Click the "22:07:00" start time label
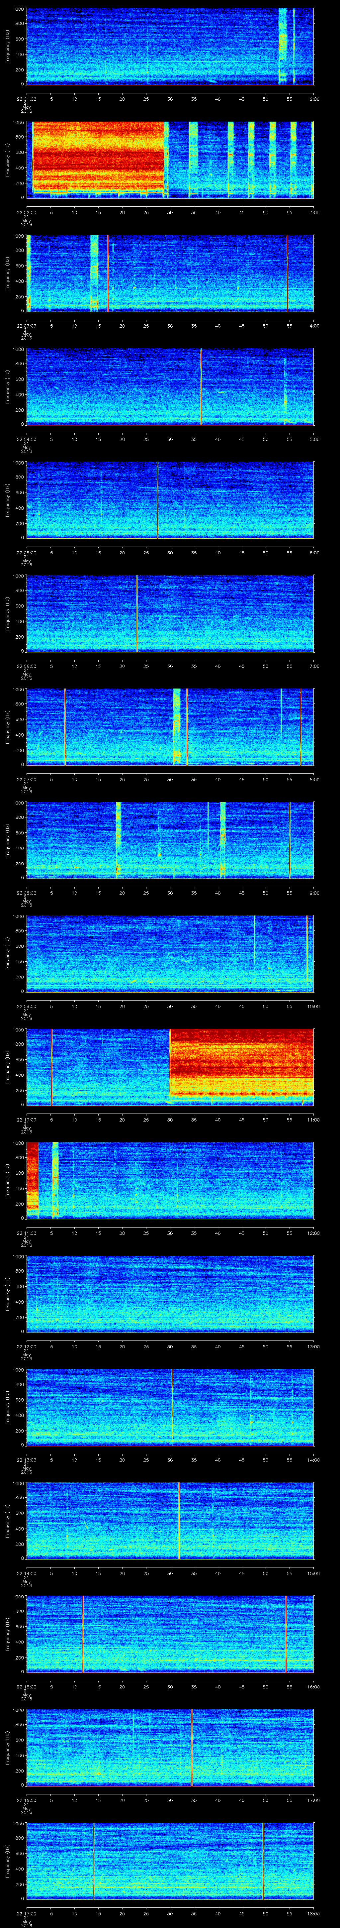The height and width of the screenshot is (1928, 340). pos(27,779)
